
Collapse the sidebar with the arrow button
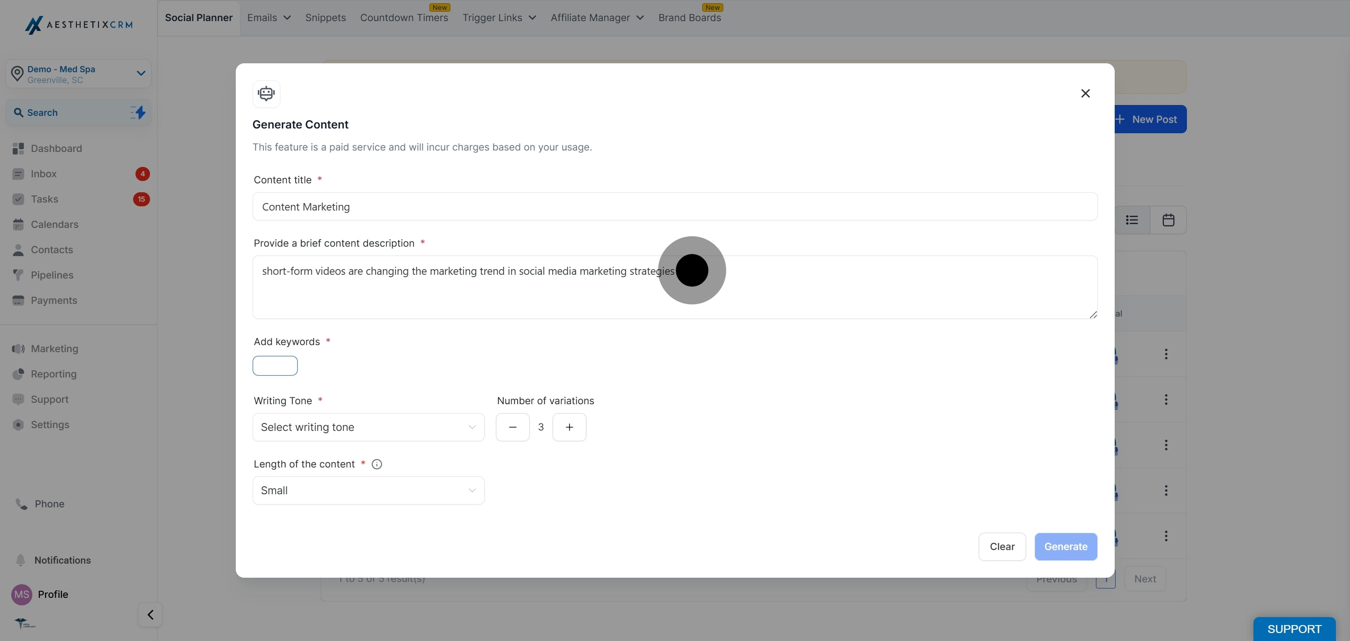coord(150,615)
